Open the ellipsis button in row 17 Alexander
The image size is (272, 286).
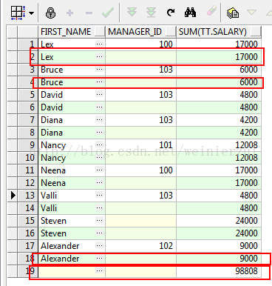[99, 245]
